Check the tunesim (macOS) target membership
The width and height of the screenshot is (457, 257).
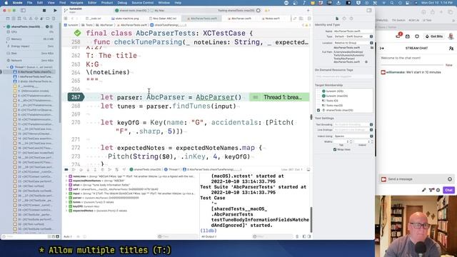(x=318, y=96)
